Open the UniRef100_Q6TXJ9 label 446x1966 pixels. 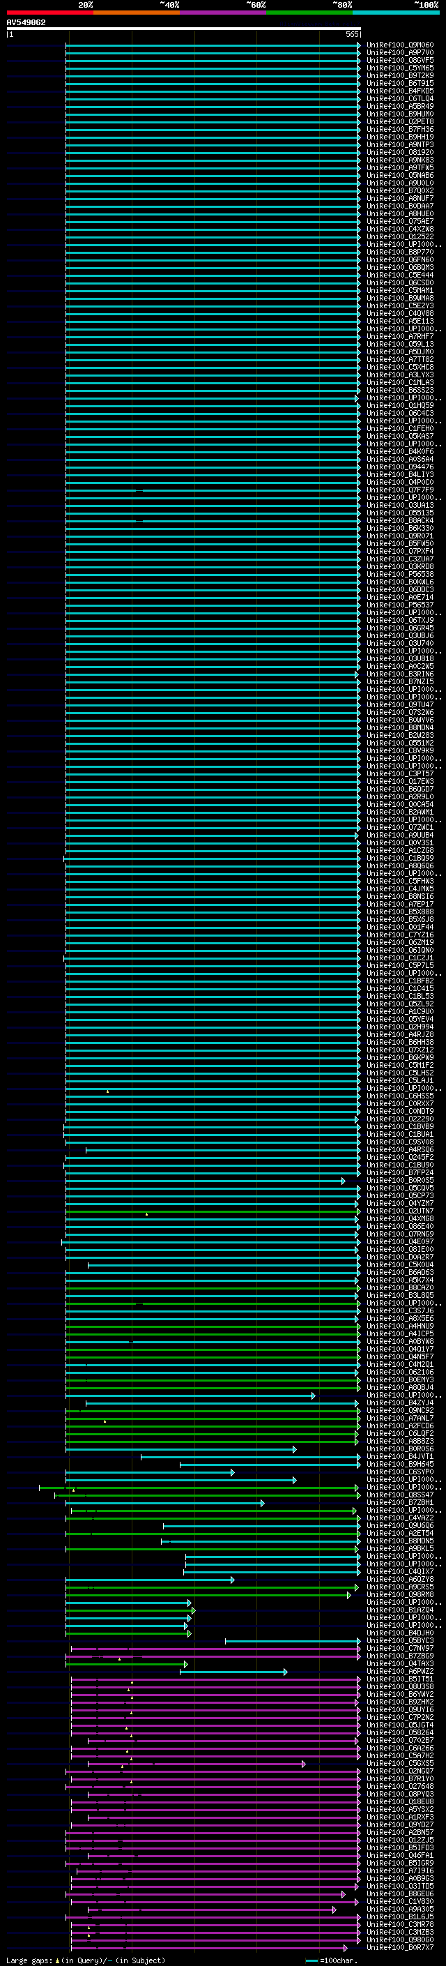point(399,620)
